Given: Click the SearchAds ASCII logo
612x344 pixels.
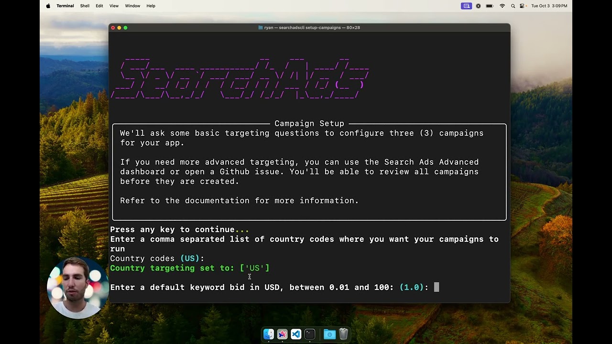Looking at the screenshot, I should click(x=240, y=78).
